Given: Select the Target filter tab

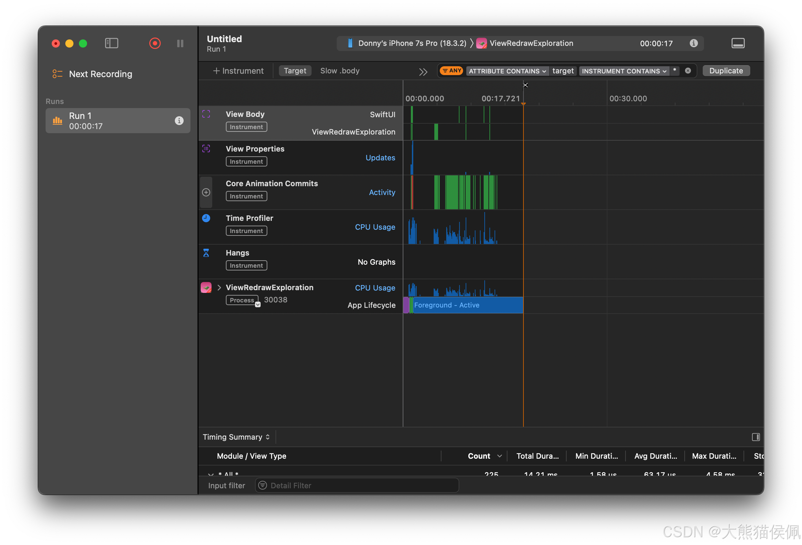Looking at the screenshot, I should 295,71.
